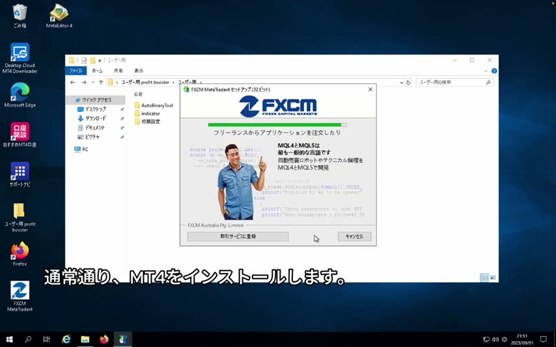This screenshot has height=347, width=556.
Task: Select クイック アクセス in navigation pane
Action: pos(96,100)
